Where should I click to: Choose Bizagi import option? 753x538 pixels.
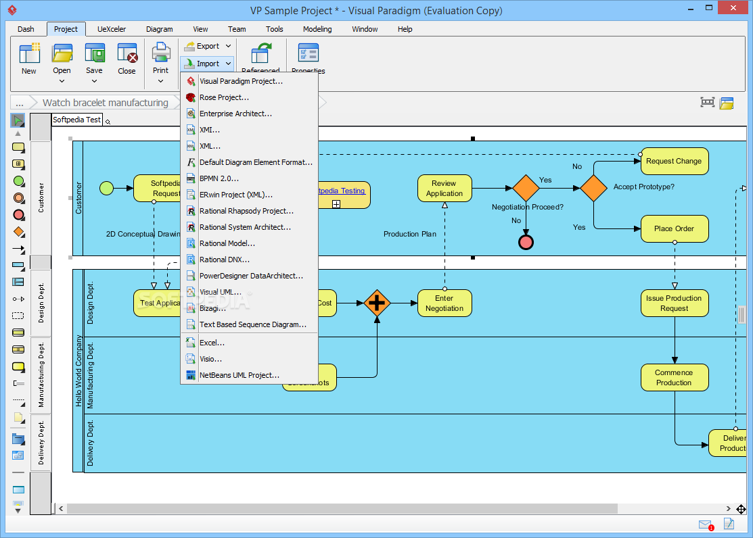click(249, 308)
